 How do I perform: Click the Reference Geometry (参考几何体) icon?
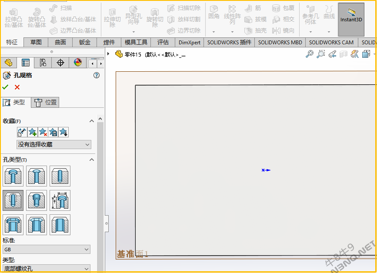click(310, 15)
